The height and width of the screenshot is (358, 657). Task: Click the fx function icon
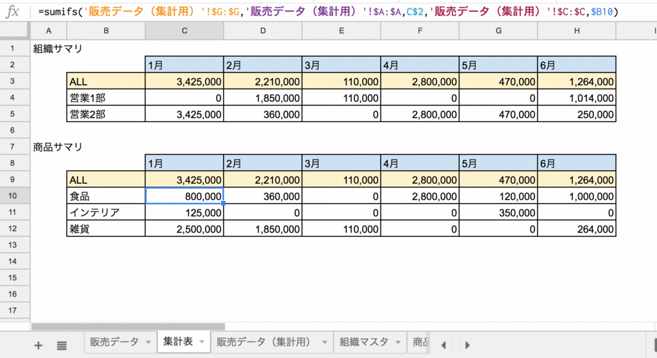tap(13, 12)
